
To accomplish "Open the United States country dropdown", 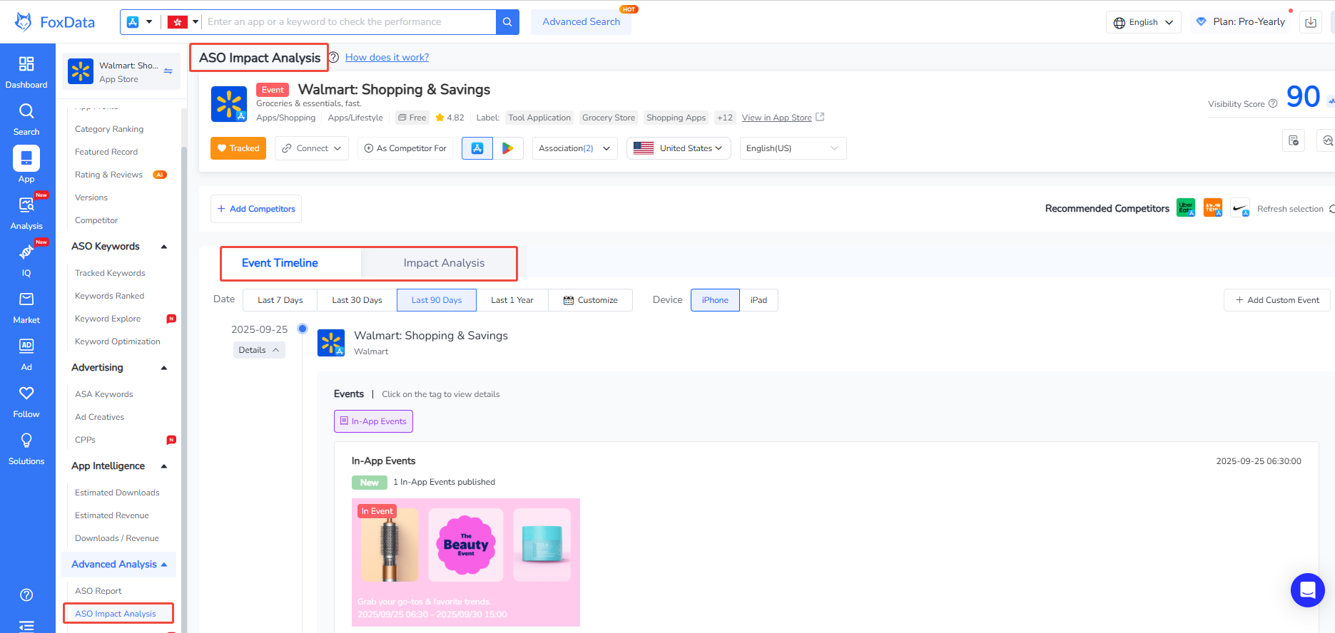I will coord(679,148).
